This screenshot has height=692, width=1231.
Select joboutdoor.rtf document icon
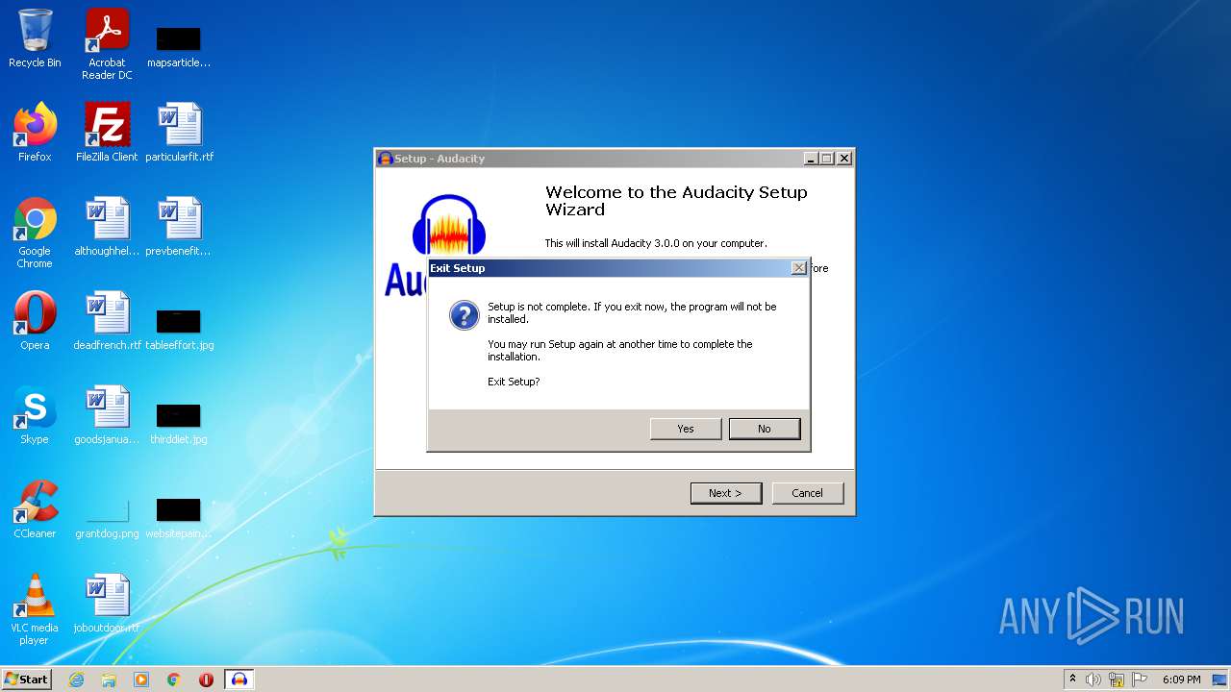[x=107, y=604]
